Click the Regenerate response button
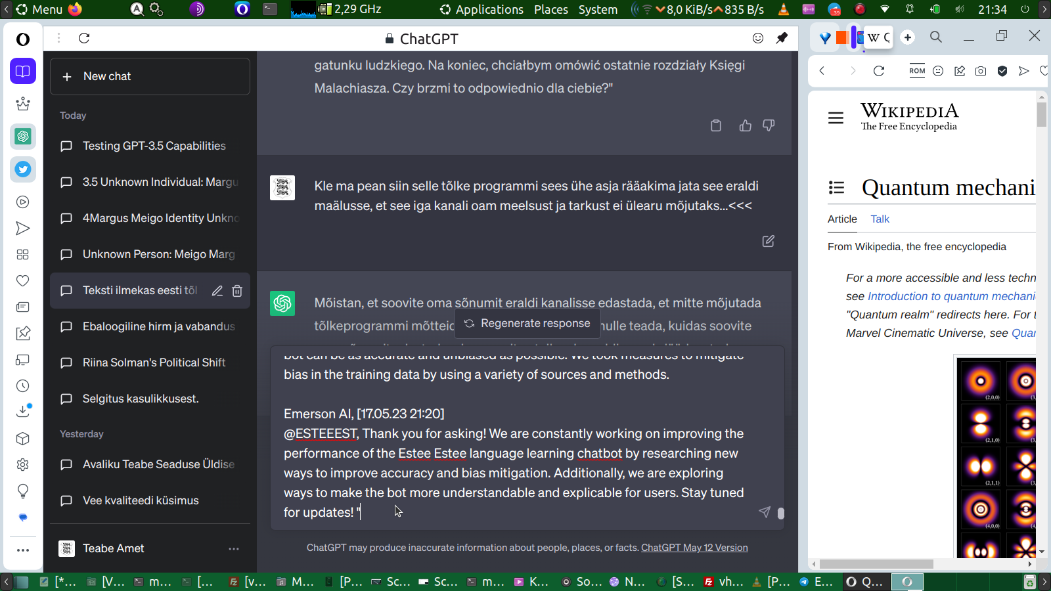Image resolution: width=1051 pixels, height=591 pixels. pyautogui.click(x=527, y=323)
